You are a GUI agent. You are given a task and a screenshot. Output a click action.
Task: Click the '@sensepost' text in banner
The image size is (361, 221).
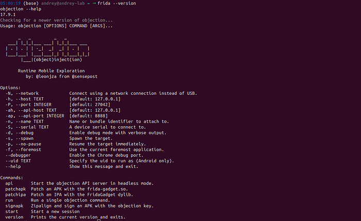coord(85,77)
